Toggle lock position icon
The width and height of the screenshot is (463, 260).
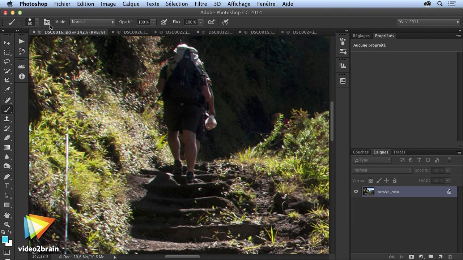pyautogui.click(x=386, y=181)
